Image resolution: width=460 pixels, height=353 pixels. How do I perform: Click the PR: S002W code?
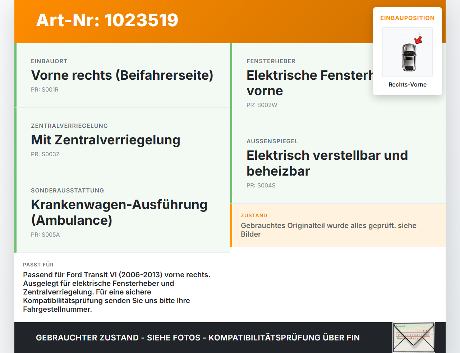click(x=262, y=105)
